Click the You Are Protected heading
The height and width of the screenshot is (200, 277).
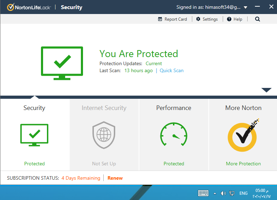click(x=139, y=54)
